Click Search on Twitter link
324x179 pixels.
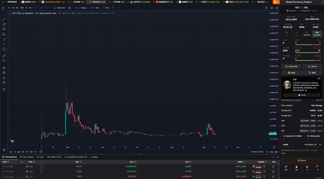tap(292, 136)
